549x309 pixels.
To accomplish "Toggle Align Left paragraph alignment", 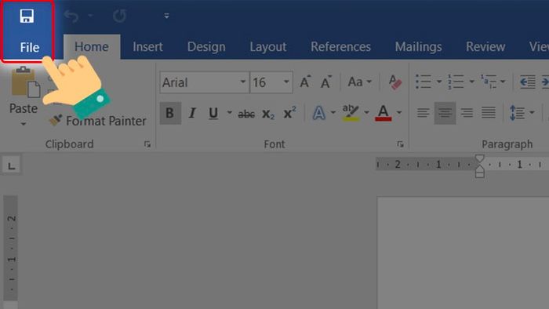I will [x=423, y=113].
